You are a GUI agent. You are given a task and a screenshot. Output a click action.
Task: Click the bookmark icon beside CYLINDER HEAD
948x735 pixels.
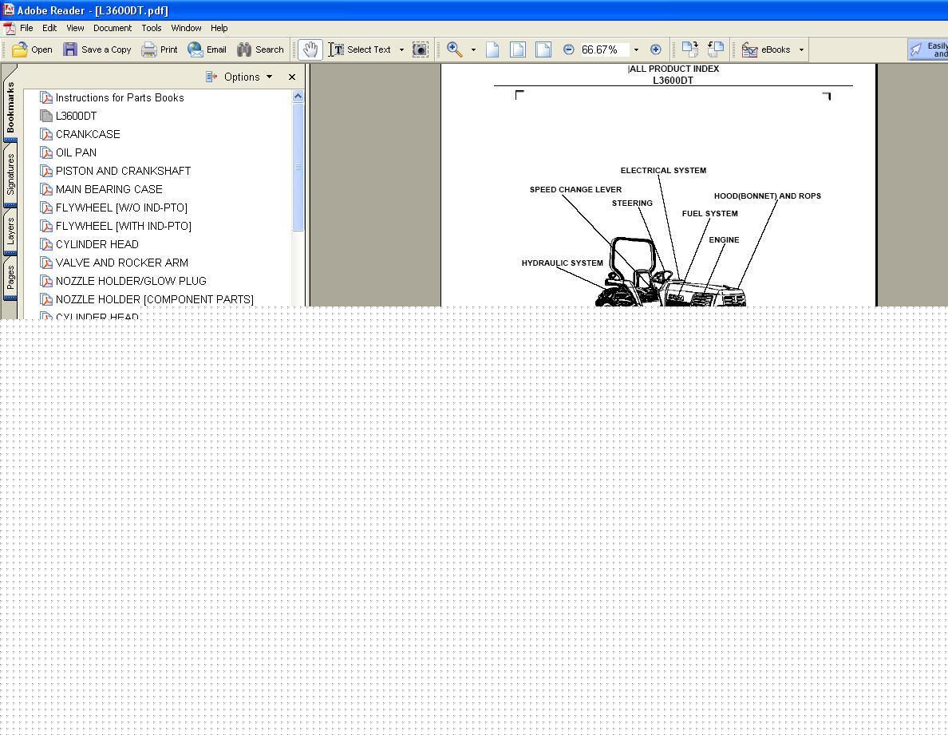[x=46, y=244]
